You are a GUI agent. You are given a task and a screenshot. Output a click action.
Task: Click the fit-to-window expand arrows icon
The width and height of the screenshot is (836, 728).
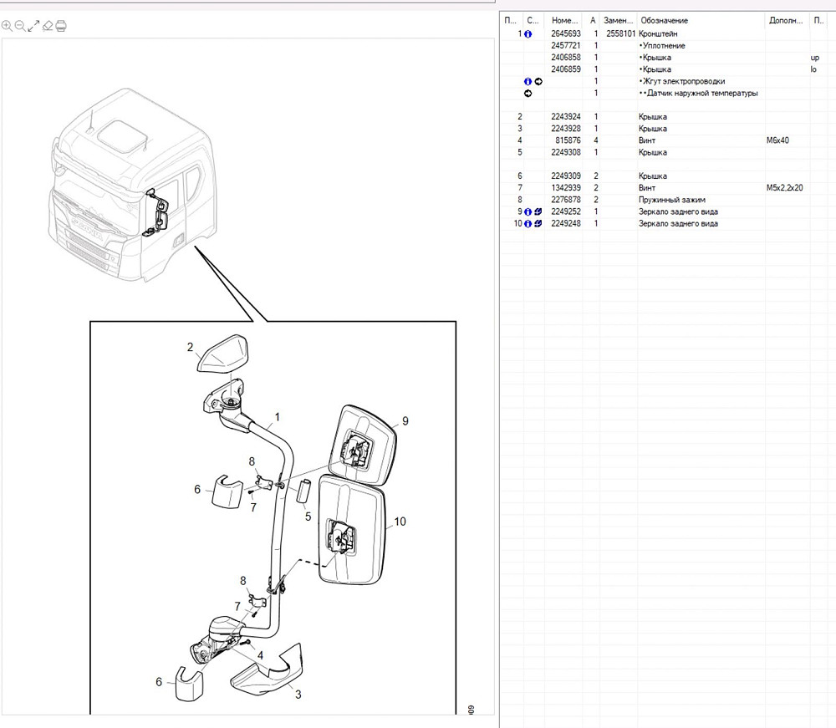tap(33, 26)
